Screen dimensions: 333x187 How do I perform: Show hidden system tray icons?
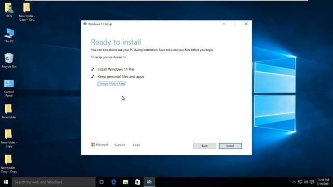[294, 182]
